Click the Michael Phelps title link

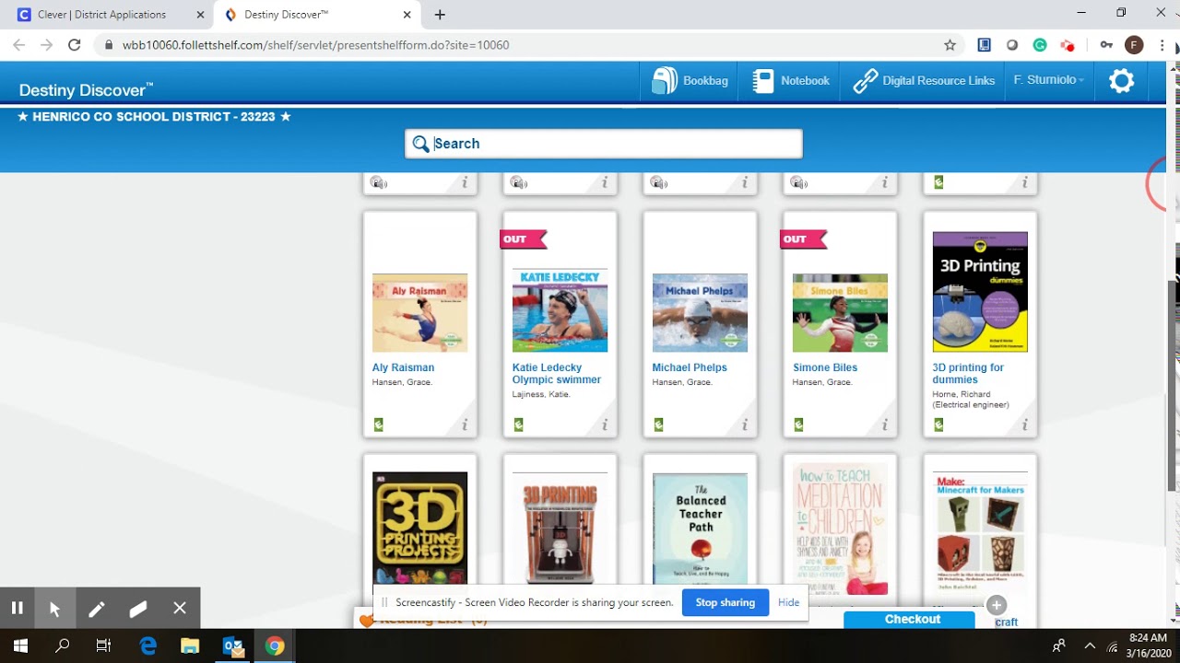click(x=690, y=367)
